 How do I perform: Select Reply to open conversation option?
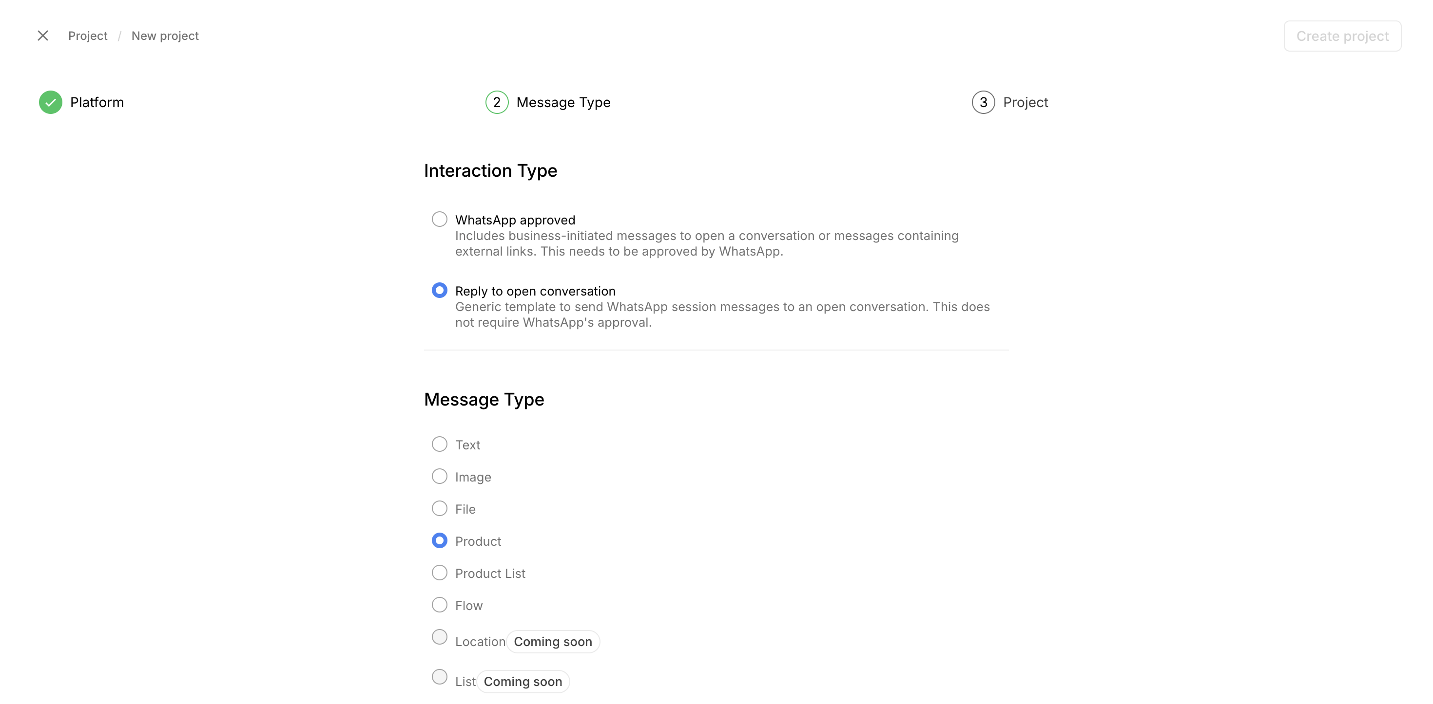pyautogui.click(x=440, y=290)
